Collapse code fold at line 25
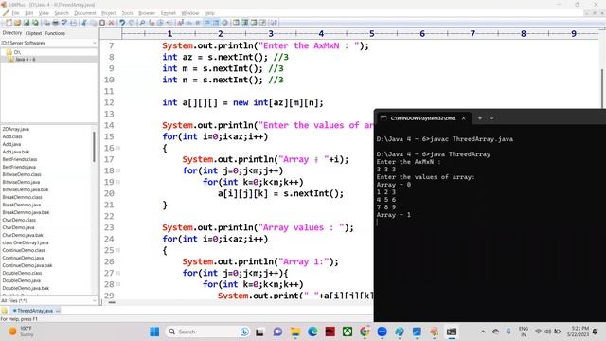606x341 pixels. pyautogui.click(x=118, y=250)
